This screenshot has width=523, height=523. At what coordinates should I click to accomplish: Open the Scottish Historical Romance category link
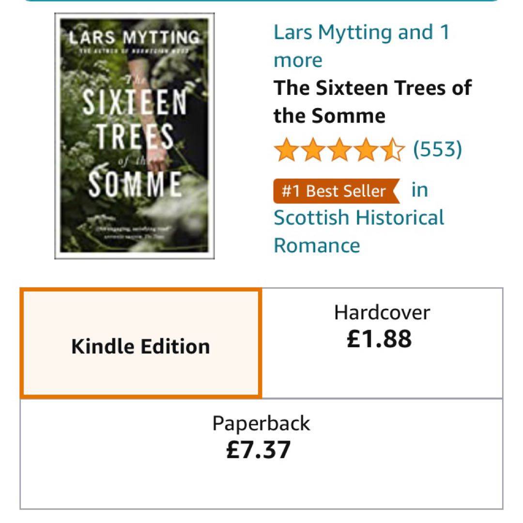coord(358,231)
